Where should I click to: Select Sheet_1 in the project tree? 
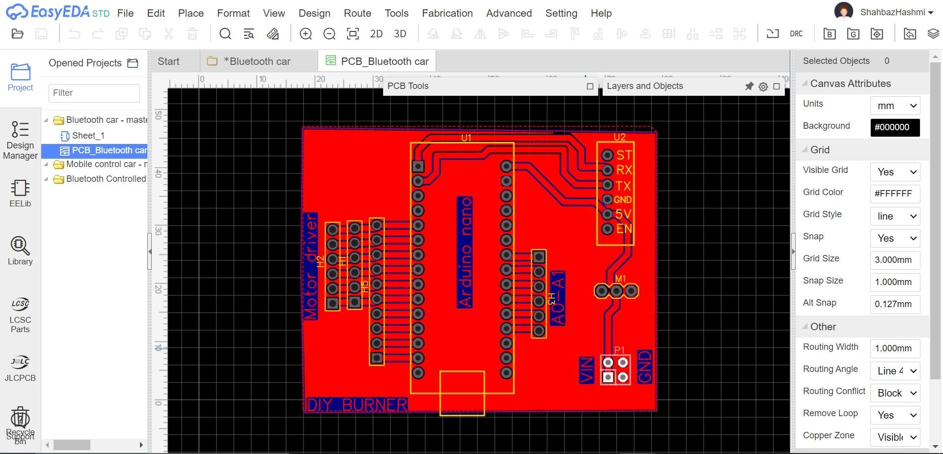click(x=88, y=135)
